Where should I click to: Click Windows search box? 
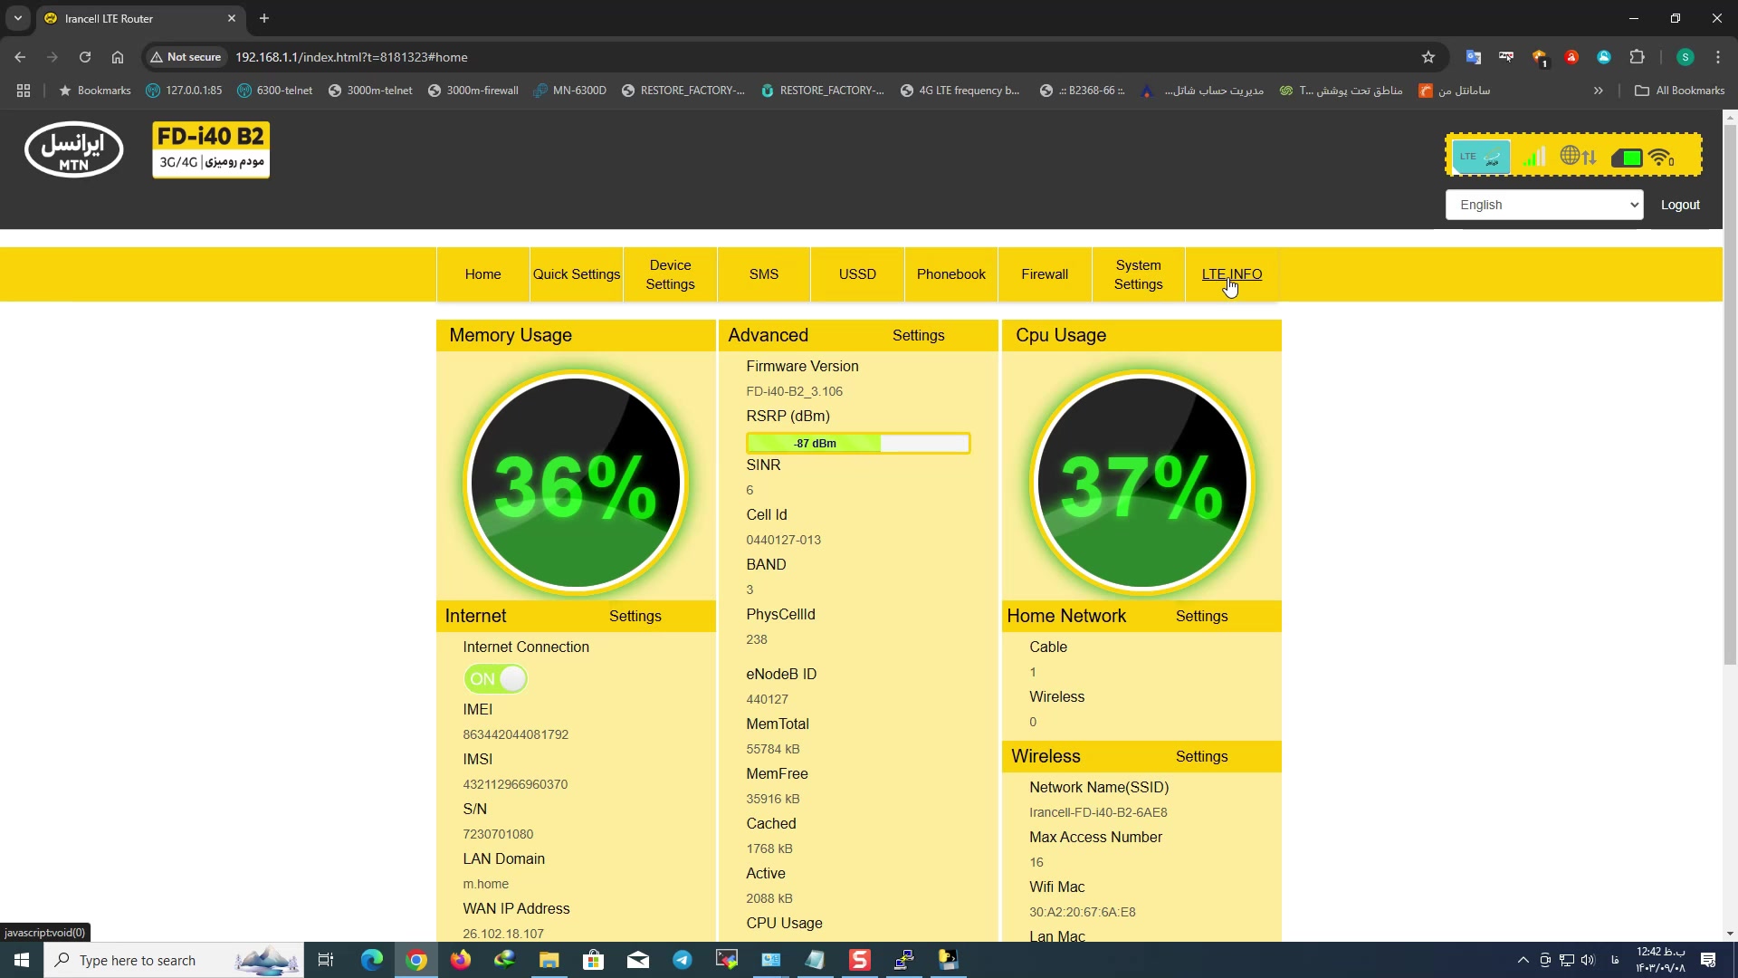pos(174,960)
